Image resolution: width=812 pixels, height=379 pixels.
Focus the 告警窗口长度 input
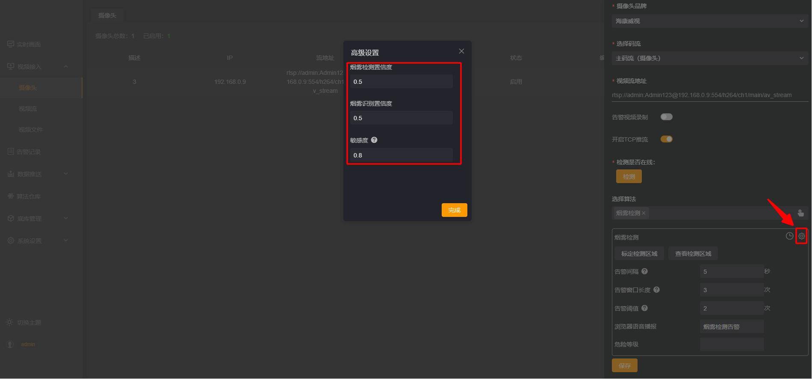click(732, 290)
